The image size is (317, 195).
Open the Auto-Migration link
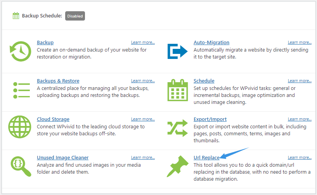pos(211,42)
